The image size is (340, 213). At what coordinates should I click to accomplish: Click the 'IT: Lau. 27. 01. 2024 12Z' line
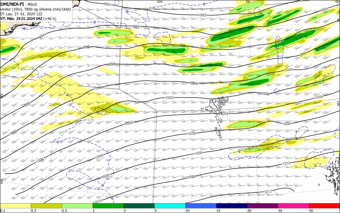(21, 14)
